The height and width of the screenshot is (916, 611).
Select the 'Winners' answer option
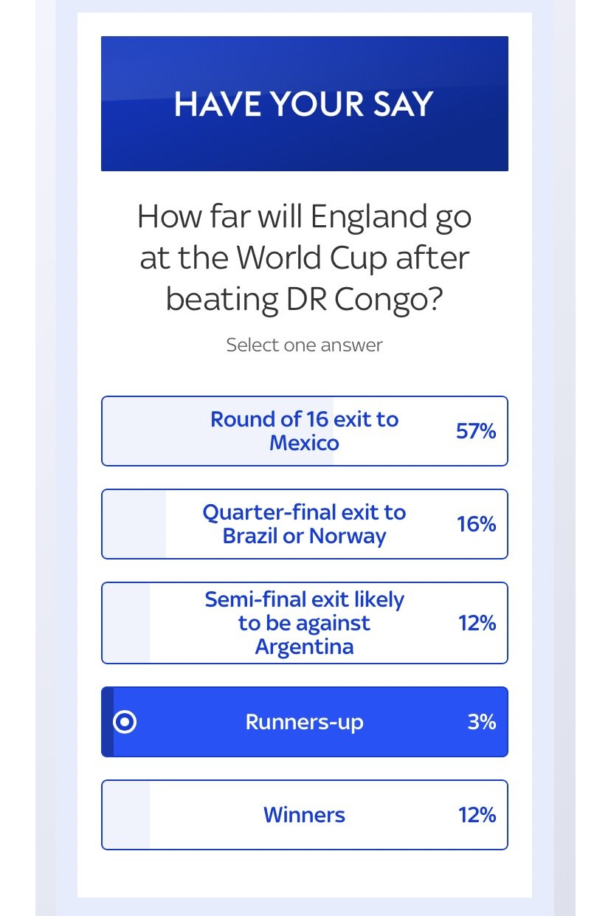click(x=305, y=815)
